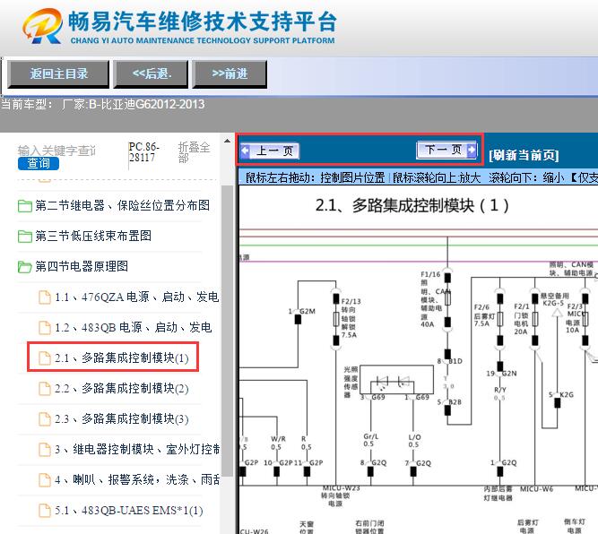Click the 返回主目录 button

click(59, 73)
